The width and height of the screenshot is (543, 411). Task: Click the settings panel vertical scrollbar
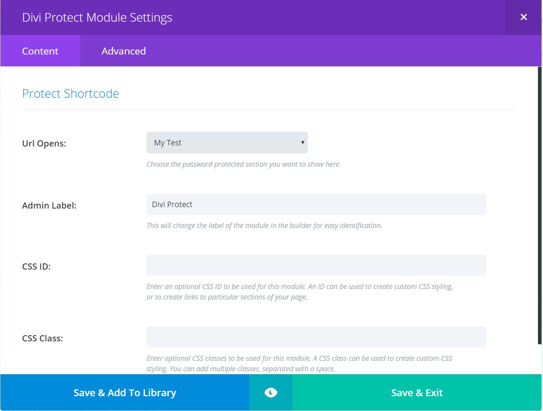pyautogui.click(x=540, y=205)
